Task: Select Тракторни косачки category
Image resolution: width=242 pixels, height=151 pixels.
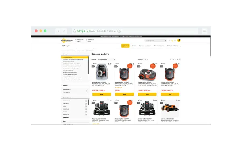Action: [68, 70]
